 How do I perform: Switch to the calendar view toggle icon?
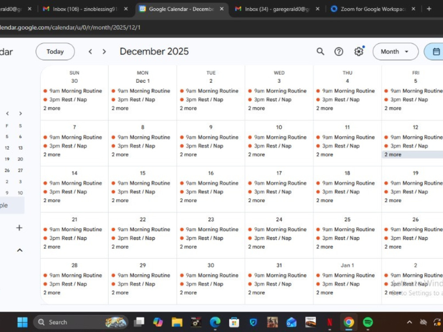click(x=436, y=51)
